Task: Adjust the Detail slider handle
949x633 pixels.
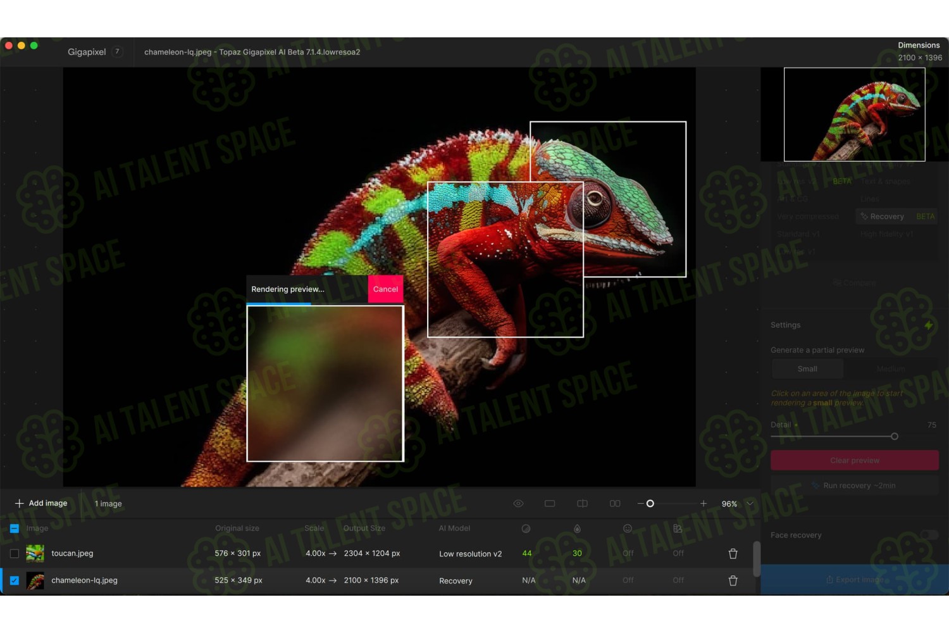Action: point(894,436)
